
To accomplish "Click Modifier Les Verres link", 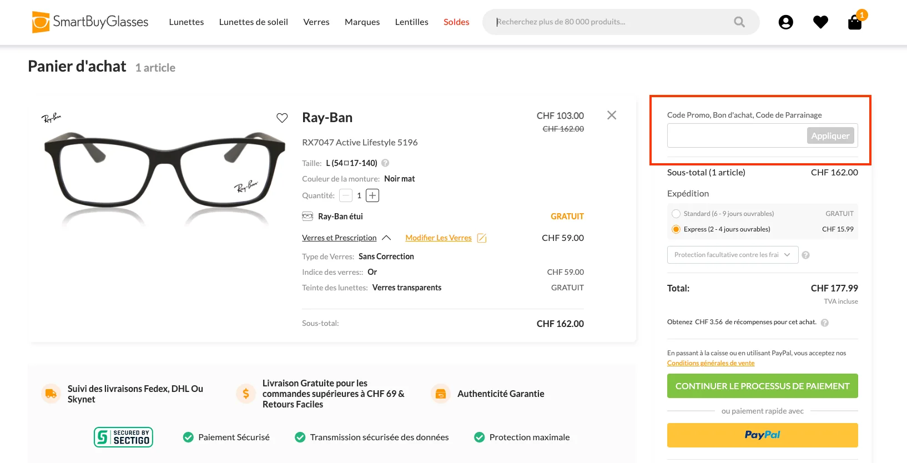I will click(x=439, y=238).
